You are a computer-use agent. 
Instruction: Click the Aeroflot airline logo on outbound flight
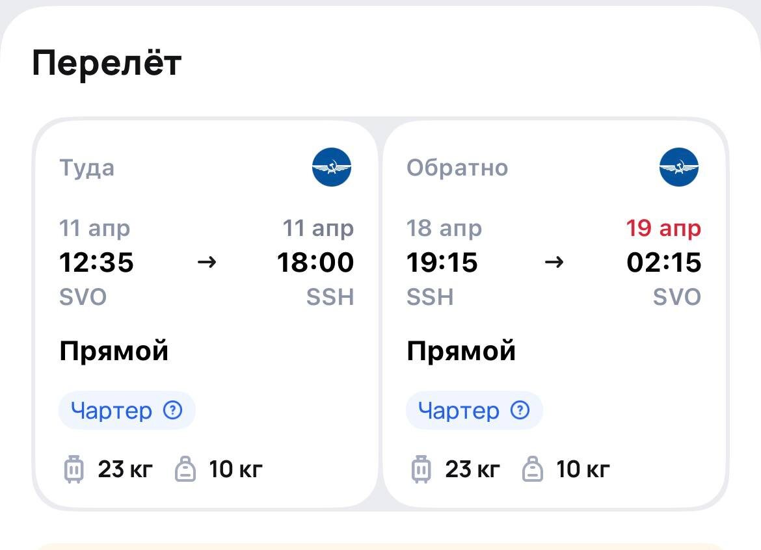(332, 167)
